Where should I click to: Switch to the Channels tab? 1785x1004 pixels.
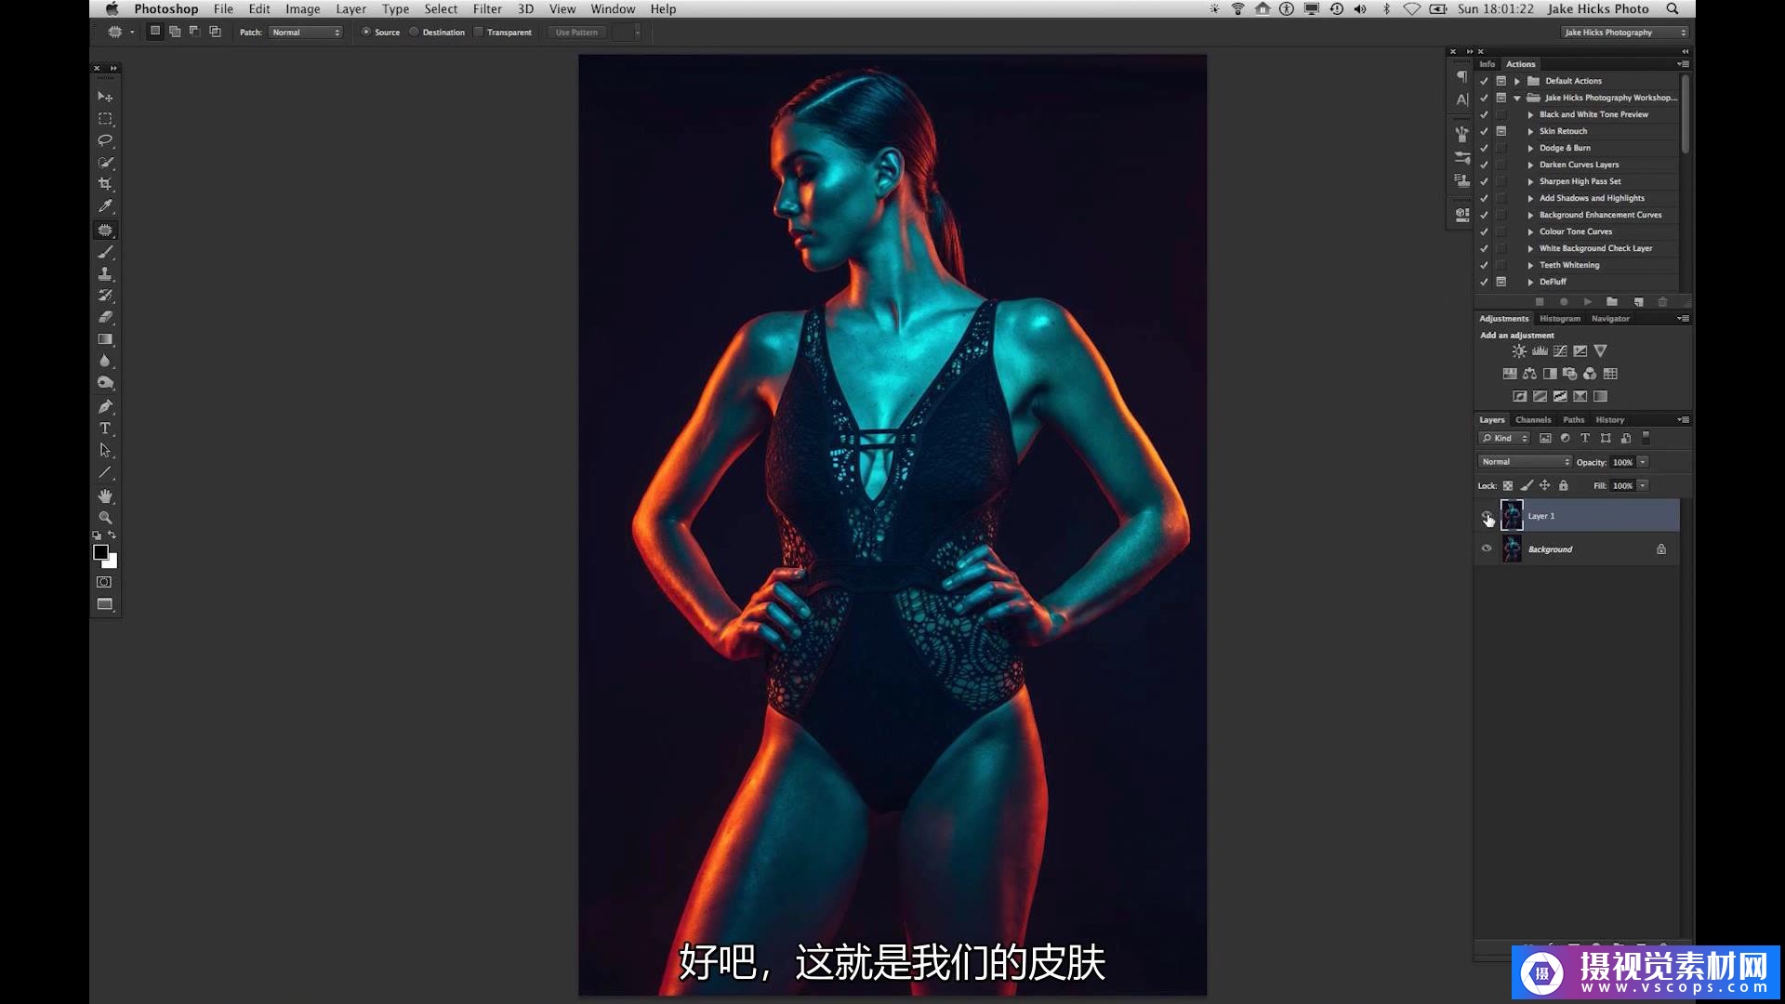[x=1533, y=420]
